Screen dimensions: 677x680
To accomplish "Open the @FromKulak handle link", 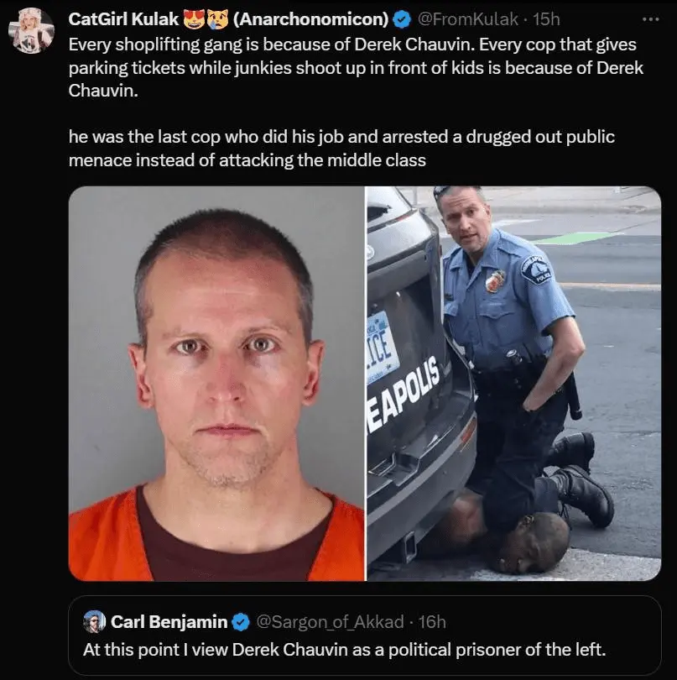I will tap(467, 19).
